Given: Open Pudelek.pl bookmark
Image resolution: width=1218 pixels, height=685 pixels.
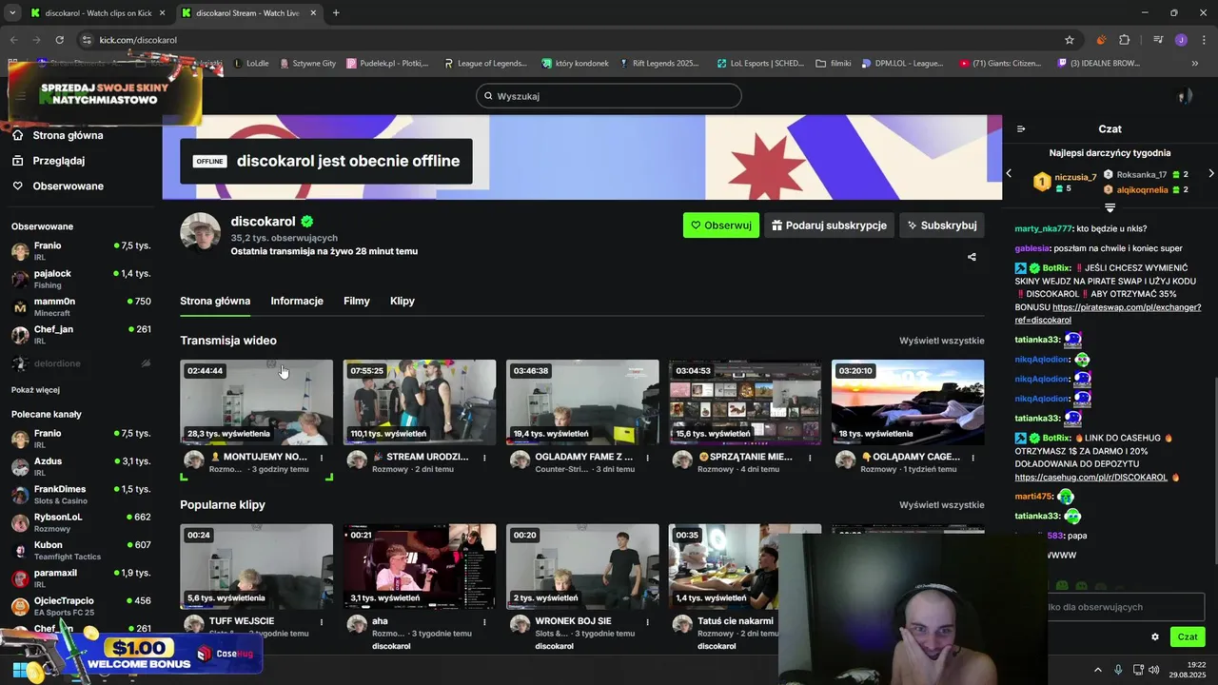Looking at the screenshot, I should coord(387,64).
